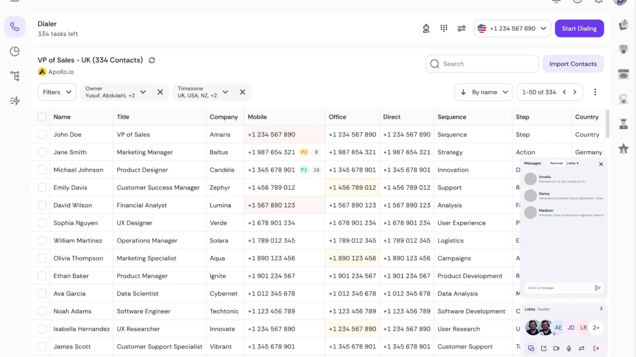Open the +1 234 567 890 caller number dropdown
The image size is (636, 357).
(x=512, y=28)
